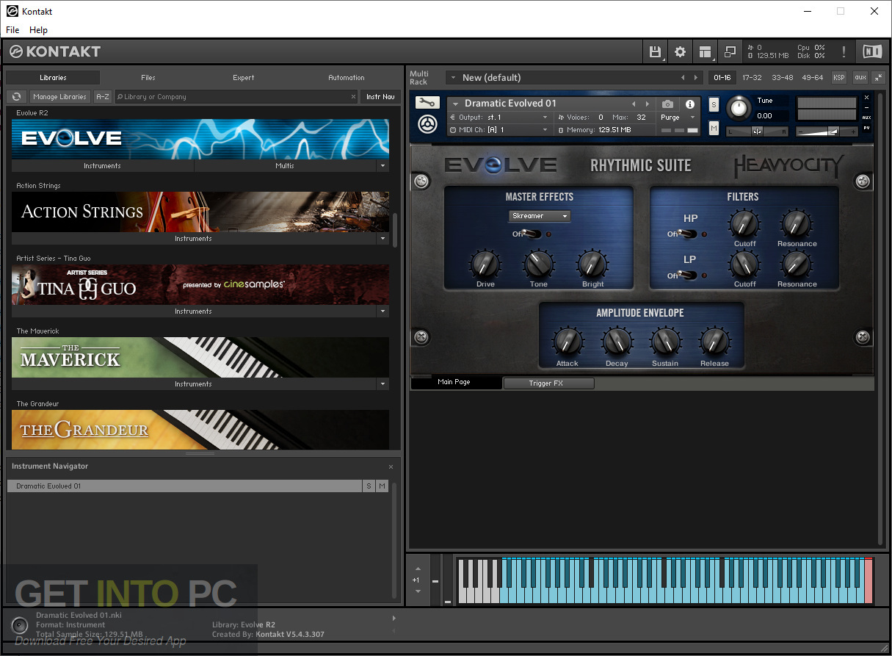This screenshot has height=656, width=892.
Task: Shift keyboard octave up
Action: (x=418, y=569)
